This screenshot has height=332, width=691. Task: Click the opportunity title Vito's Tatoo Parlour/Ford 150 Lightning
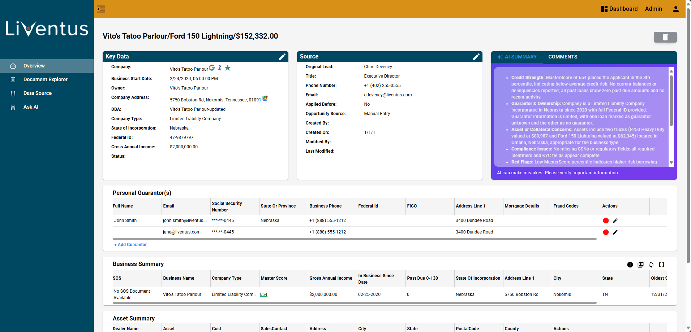pos(190,36)
